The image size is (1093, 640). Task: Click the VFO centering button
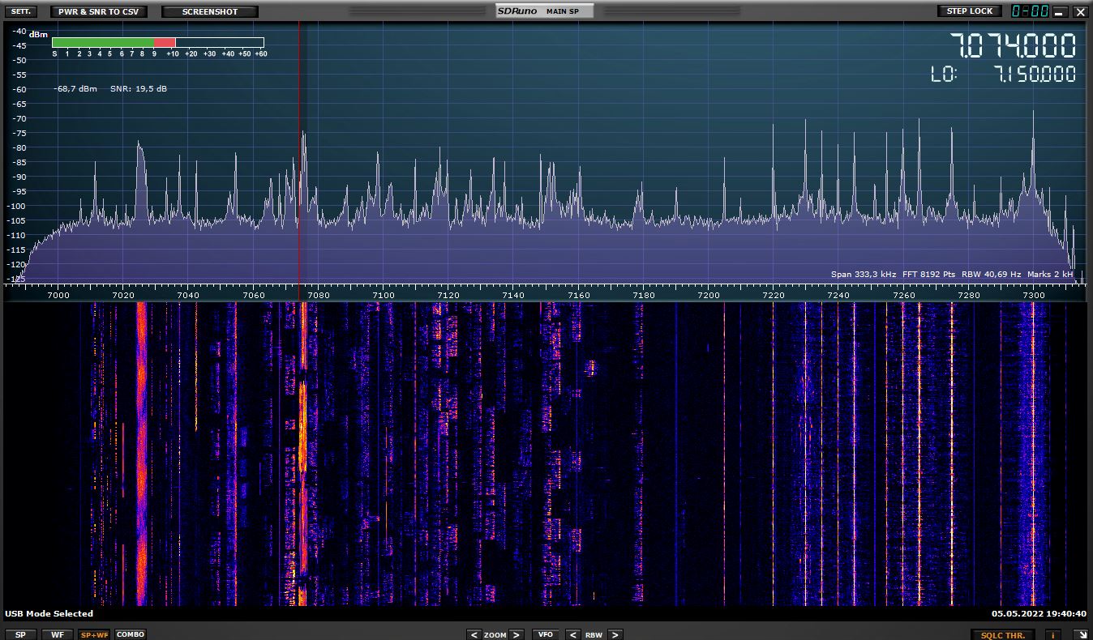[546, 634]
